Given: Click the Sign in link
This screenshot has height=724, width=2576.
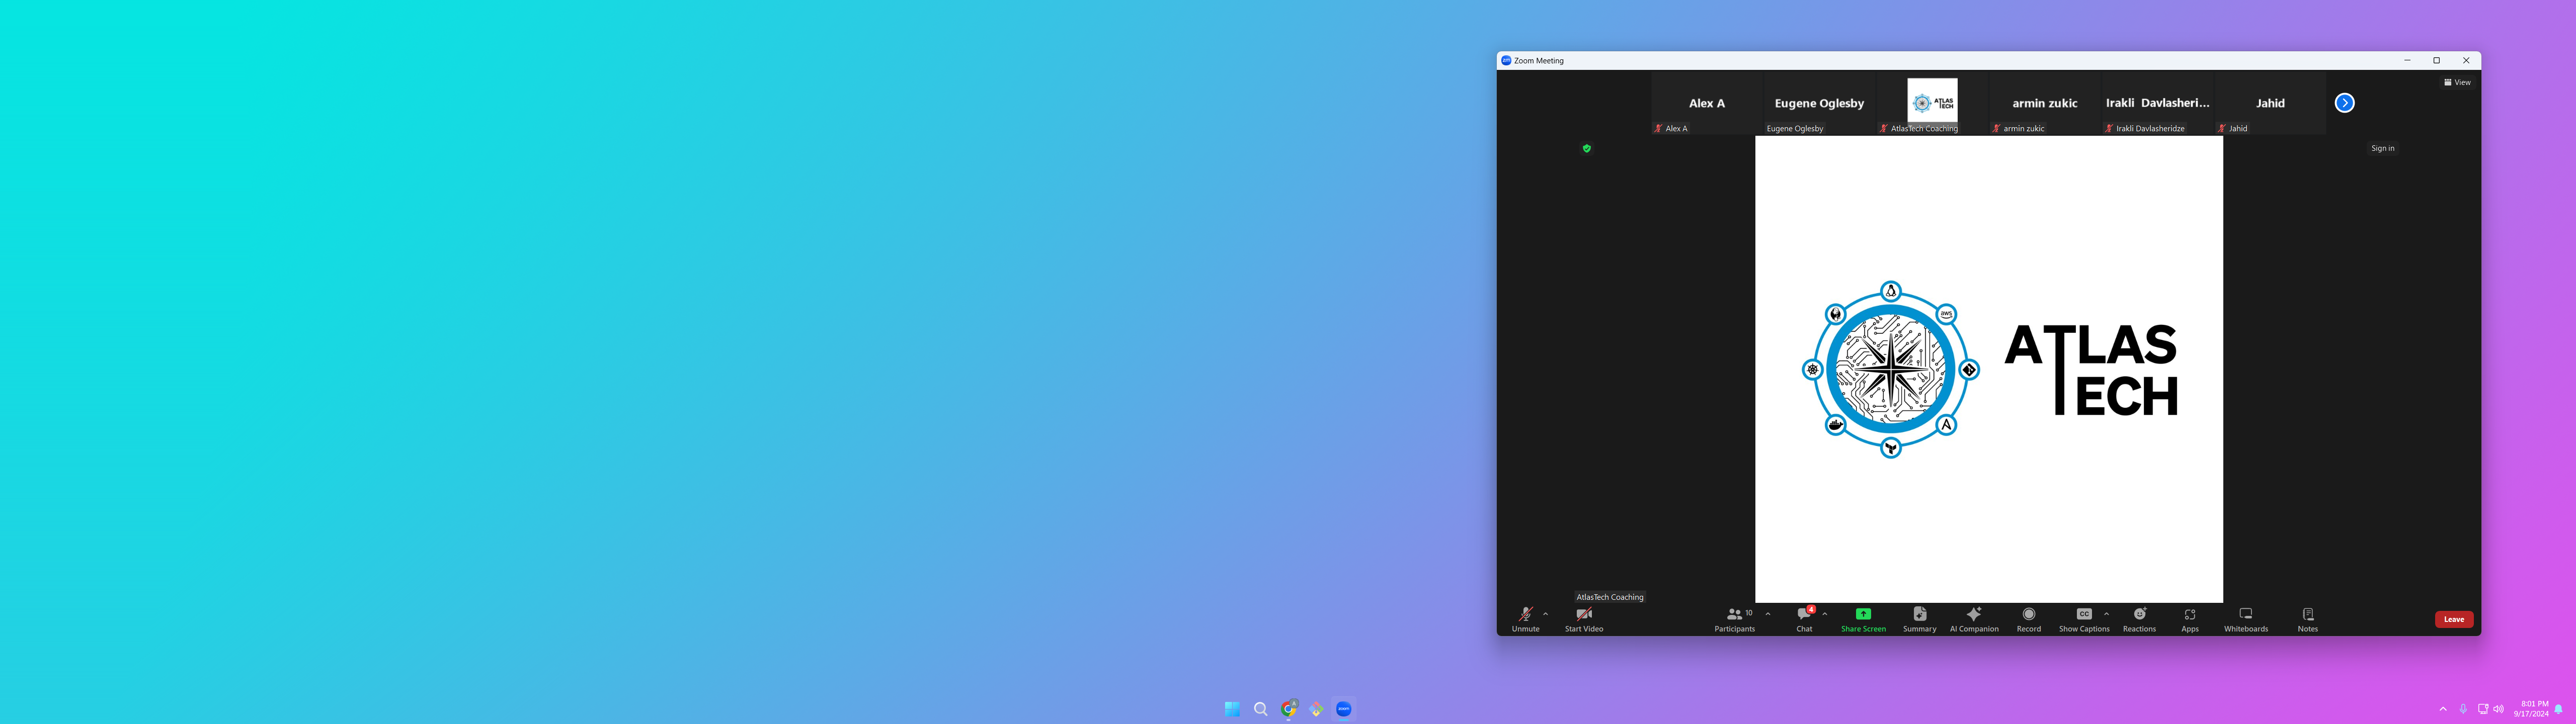Looking at the screenshot, I should pos(2382,148).
